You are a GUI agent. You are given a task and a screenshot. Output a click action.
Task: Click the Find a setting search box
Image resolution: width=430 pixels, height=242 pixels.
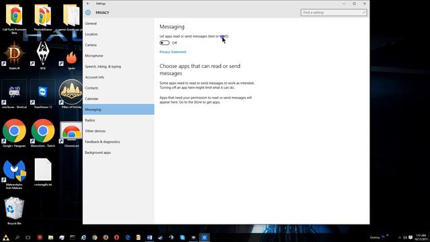[334, 13]
